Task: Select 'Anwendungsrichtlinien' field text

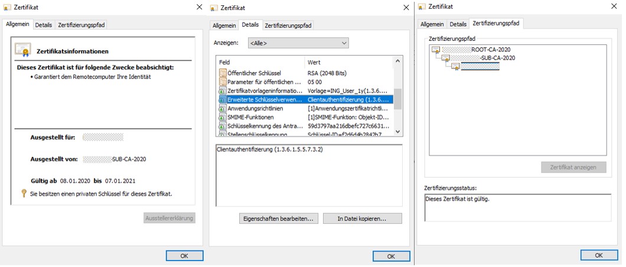Action: 255,108
